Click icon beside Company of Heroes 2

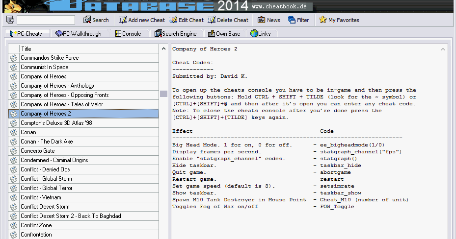[14, 114]
